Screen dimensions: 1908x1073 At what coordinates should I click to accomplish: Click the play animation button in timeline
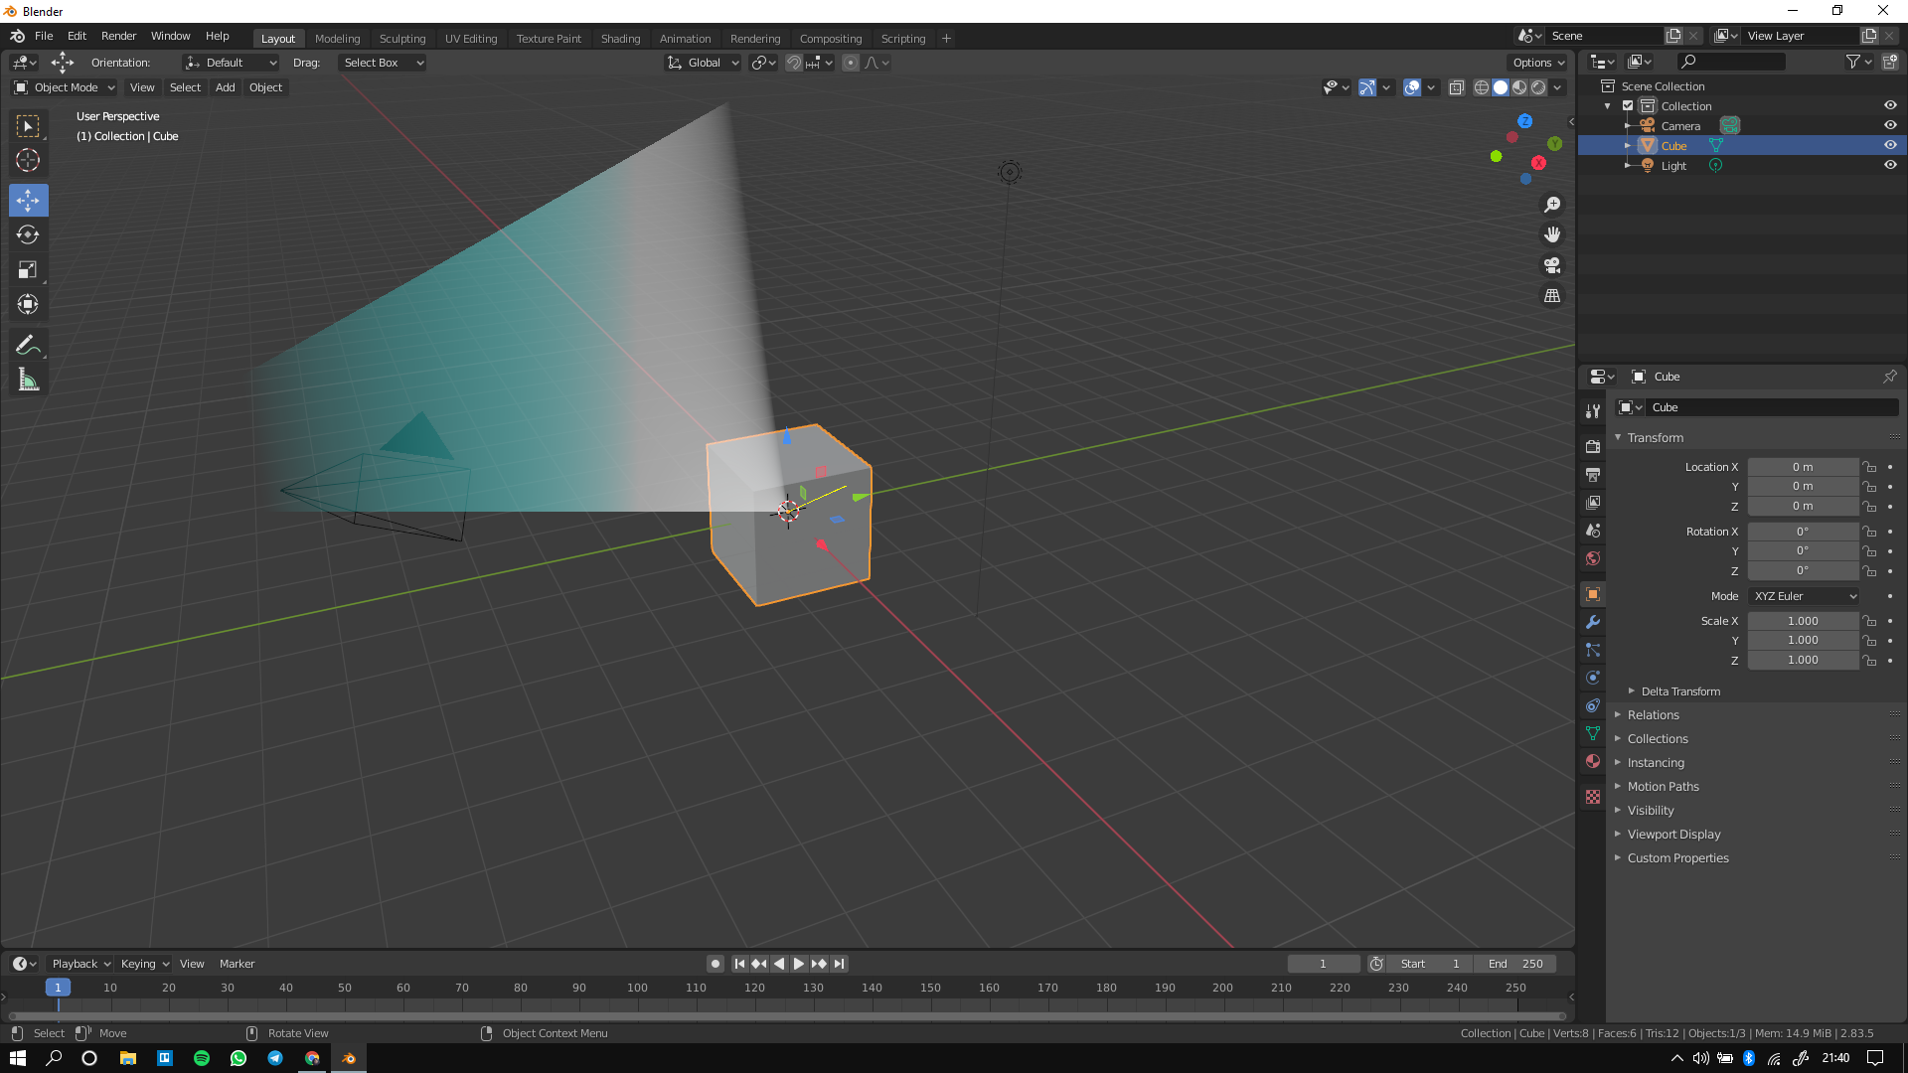point(798,964)
